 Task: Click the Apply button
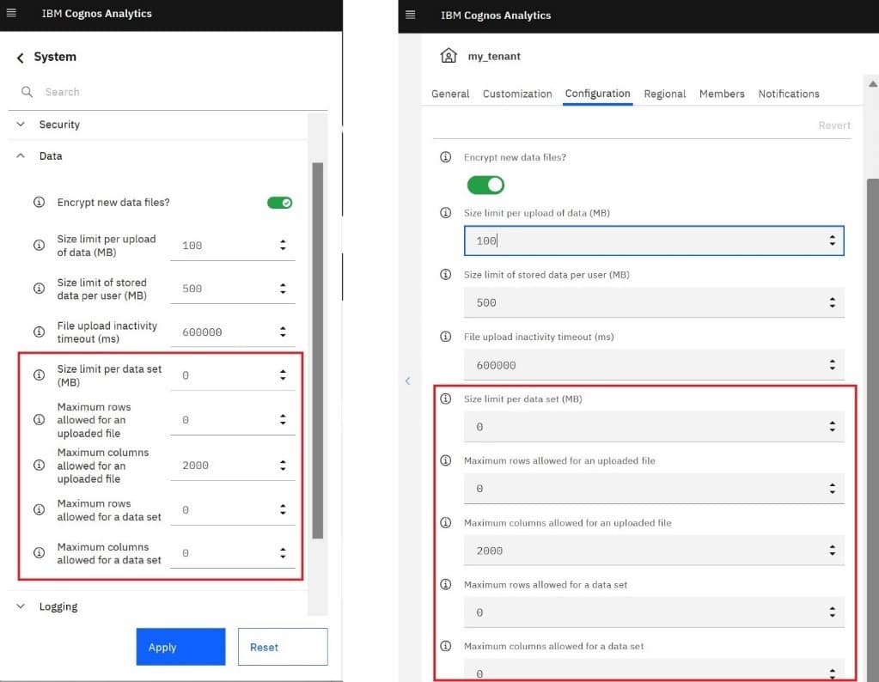pos(180,647)
